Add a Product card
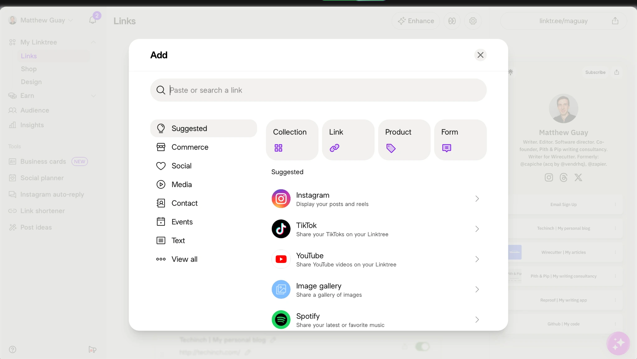The height and width of the screenshot is (359, 637). point(404,140)
